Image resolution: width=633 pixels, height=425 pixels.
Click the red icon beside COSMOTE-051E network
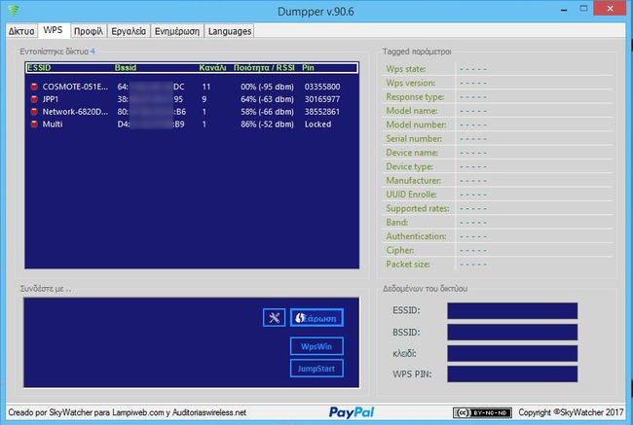click(x=33, y=87)
